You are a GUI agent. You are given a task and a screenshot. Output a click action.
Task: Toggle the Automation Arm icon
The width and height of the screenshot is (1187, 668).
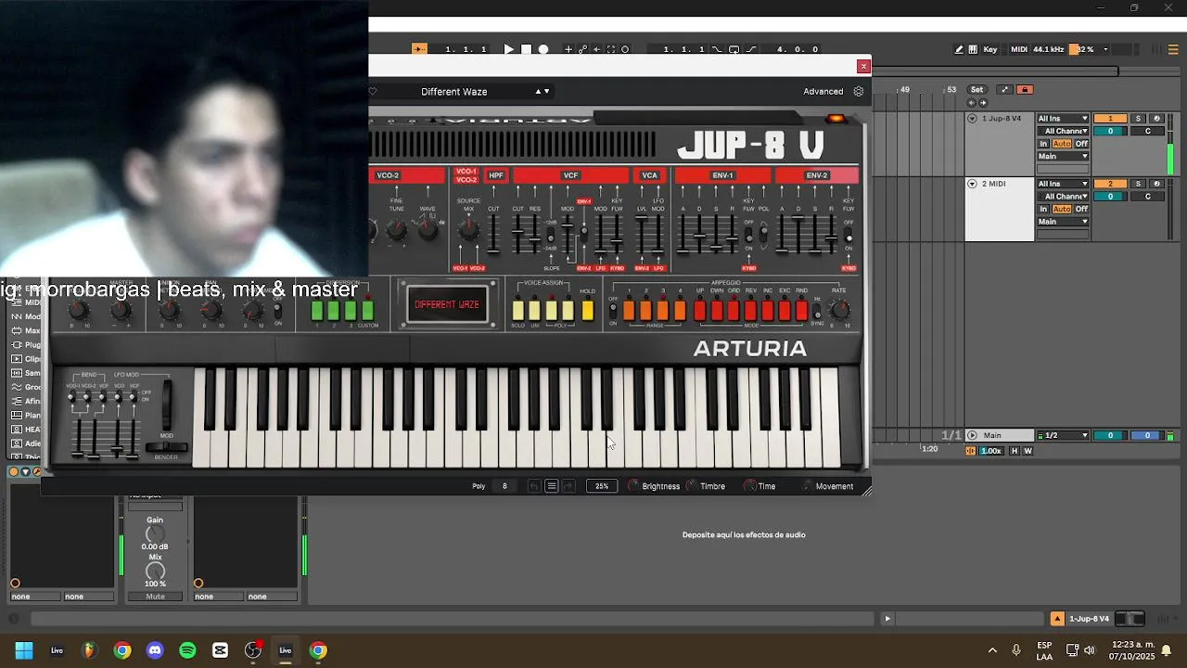(x=582, y=49)
